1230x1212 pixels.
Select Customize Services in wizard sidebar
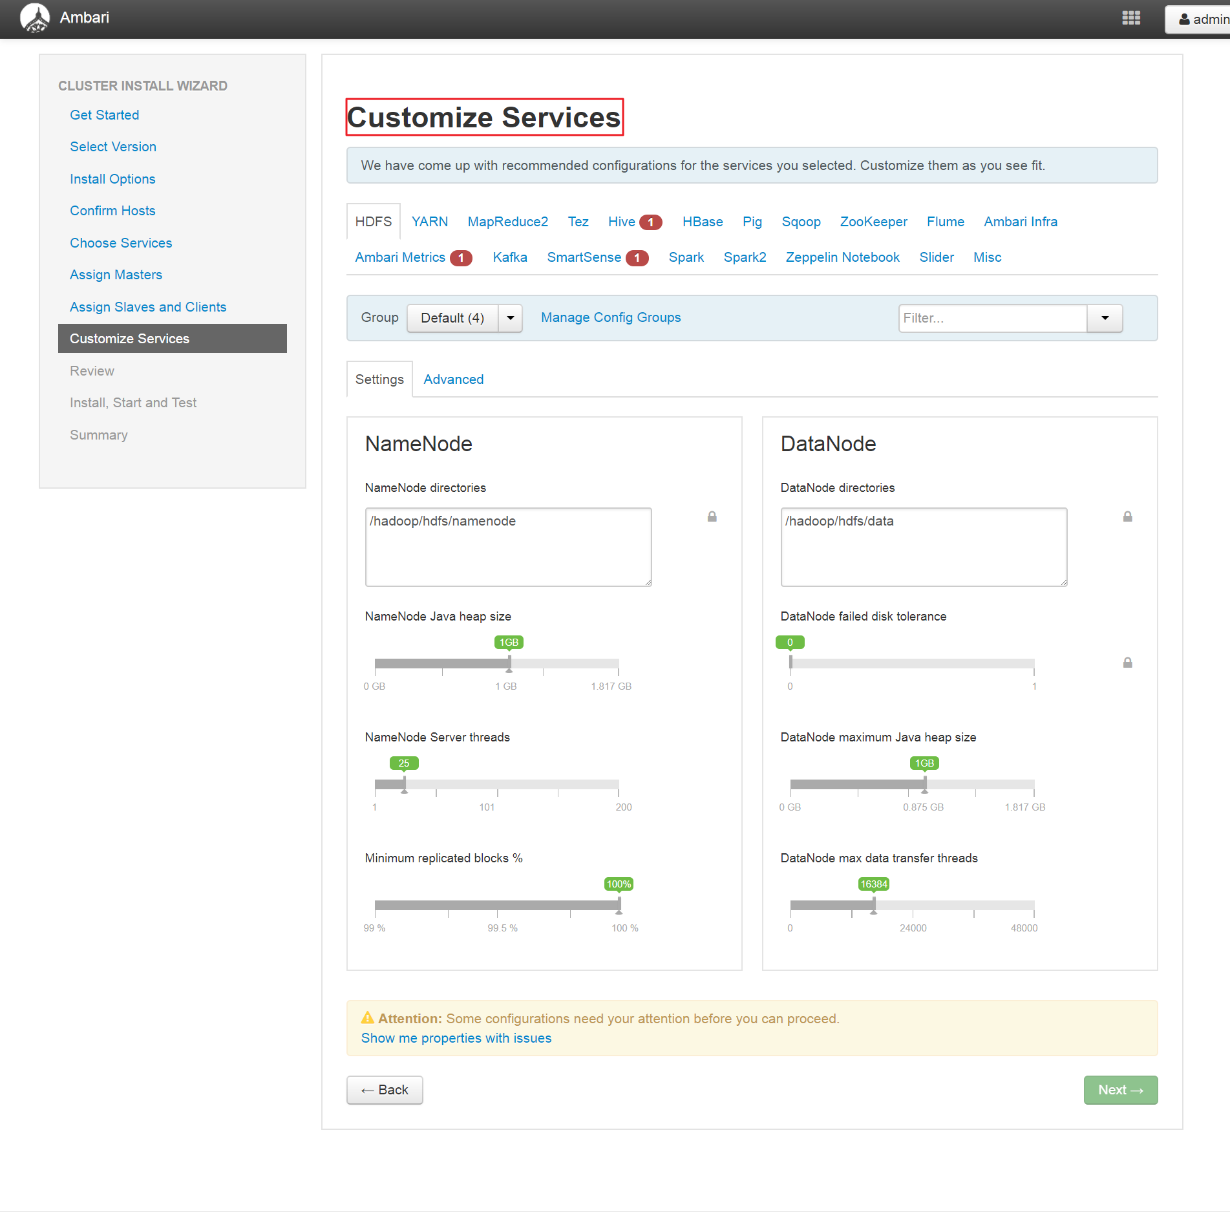click(x=173, y=339)
